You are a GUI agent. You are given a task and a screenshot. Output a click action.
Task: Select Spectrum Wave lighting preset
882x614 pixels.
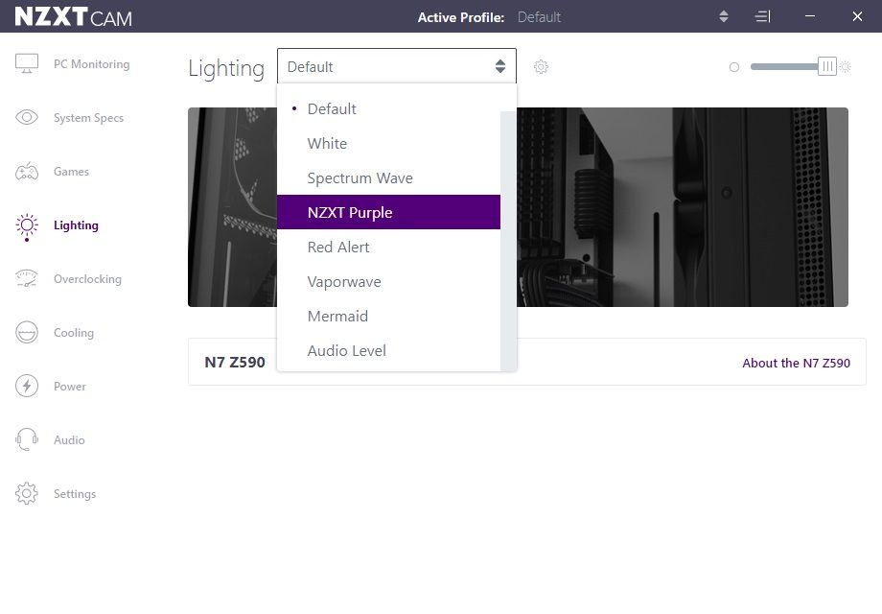[388, 177]
